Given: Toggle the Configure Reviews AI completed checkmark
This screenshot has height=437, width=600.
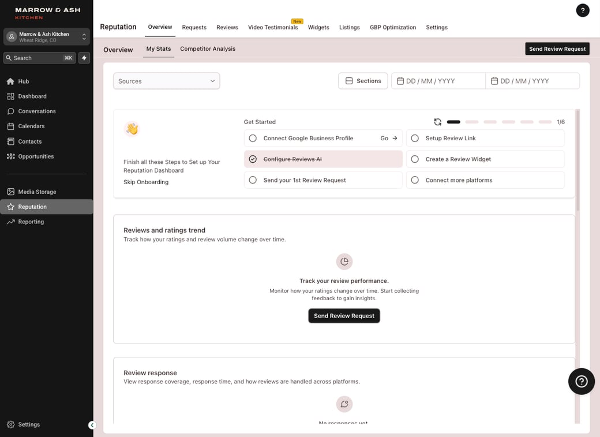Looking at the screenshot, I should (253, 159).
